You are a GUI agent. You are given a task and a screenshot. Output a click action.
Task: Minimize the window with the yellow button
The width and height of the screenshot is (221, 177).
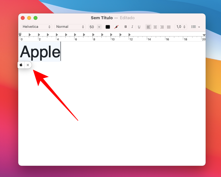tap(29, 18)
